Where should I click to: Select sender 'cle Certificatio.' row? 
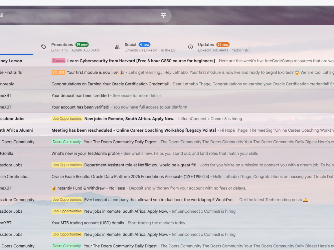[x=14, y=177]
